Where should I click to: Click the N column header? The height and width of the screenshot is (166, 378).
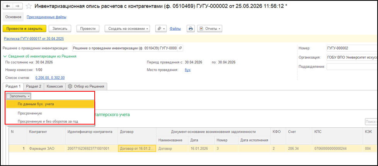click(18, 136)
